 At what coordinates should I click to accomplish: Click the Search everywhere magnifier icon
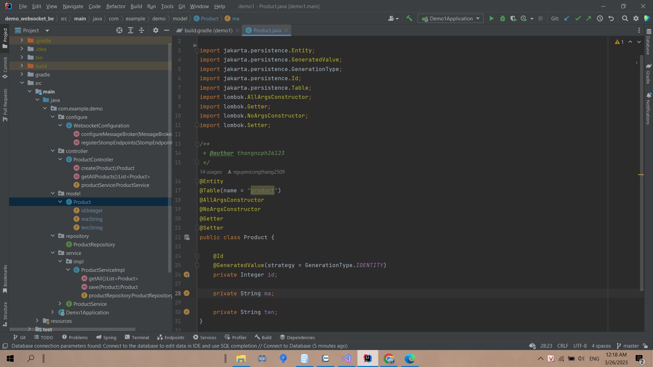click(625, 18)
